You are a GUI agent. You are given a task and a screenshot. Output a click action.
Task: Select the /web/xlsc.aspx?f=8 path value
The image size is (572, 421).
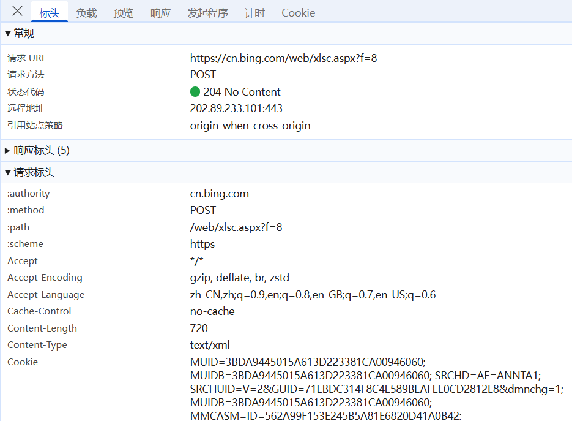click(x=236, y=227)
